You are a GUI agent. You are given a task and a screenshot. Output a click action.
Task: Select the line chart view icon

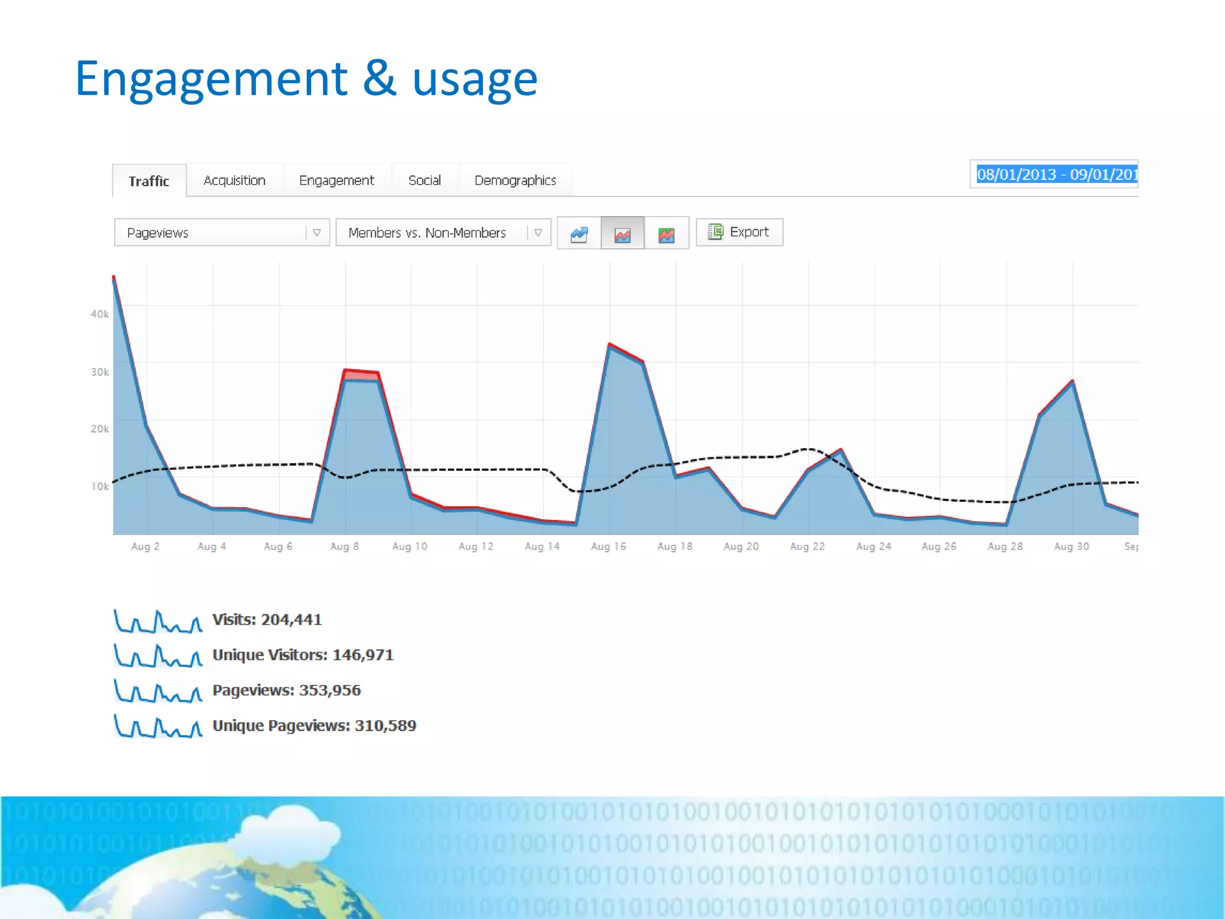click(579, 233)
